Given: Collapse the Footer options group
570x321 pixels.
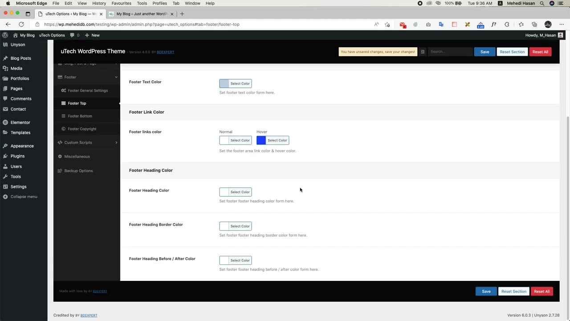Looking at the screenshot, I should 87,77.
